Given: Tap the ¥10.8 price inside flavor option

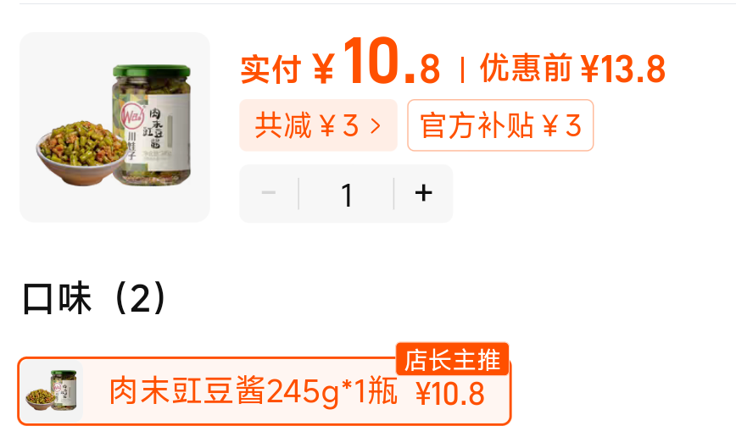Looking at the screenshot, I should tap(450, 394).
